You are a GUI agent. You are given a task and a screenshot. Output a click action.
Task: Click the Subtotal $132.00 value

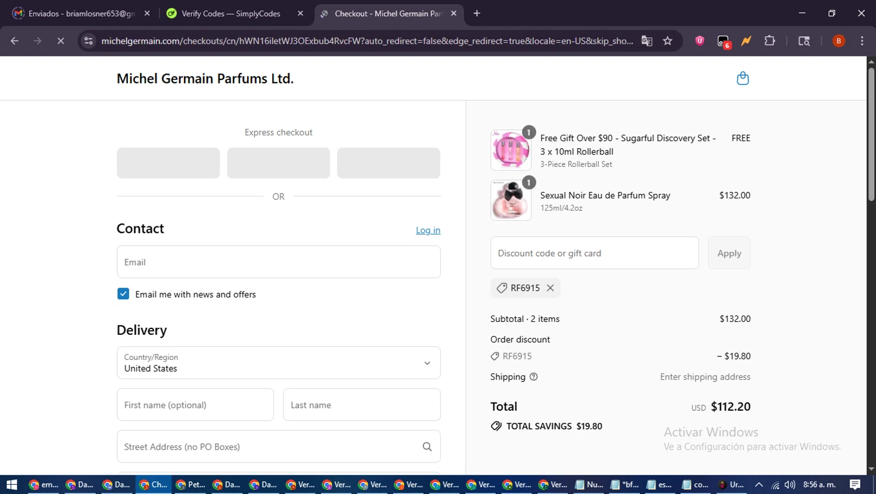point(735,319)
